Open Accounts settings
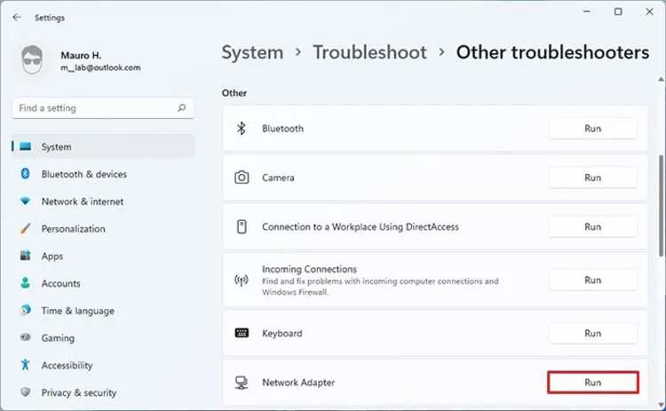666x411 pixels. (103, 283)
